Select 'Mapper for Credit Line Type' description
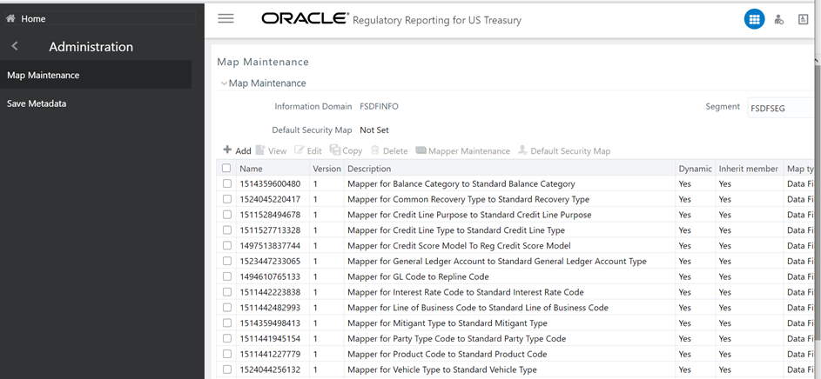The height and width of the screenshot is (379, 821). 456,230
